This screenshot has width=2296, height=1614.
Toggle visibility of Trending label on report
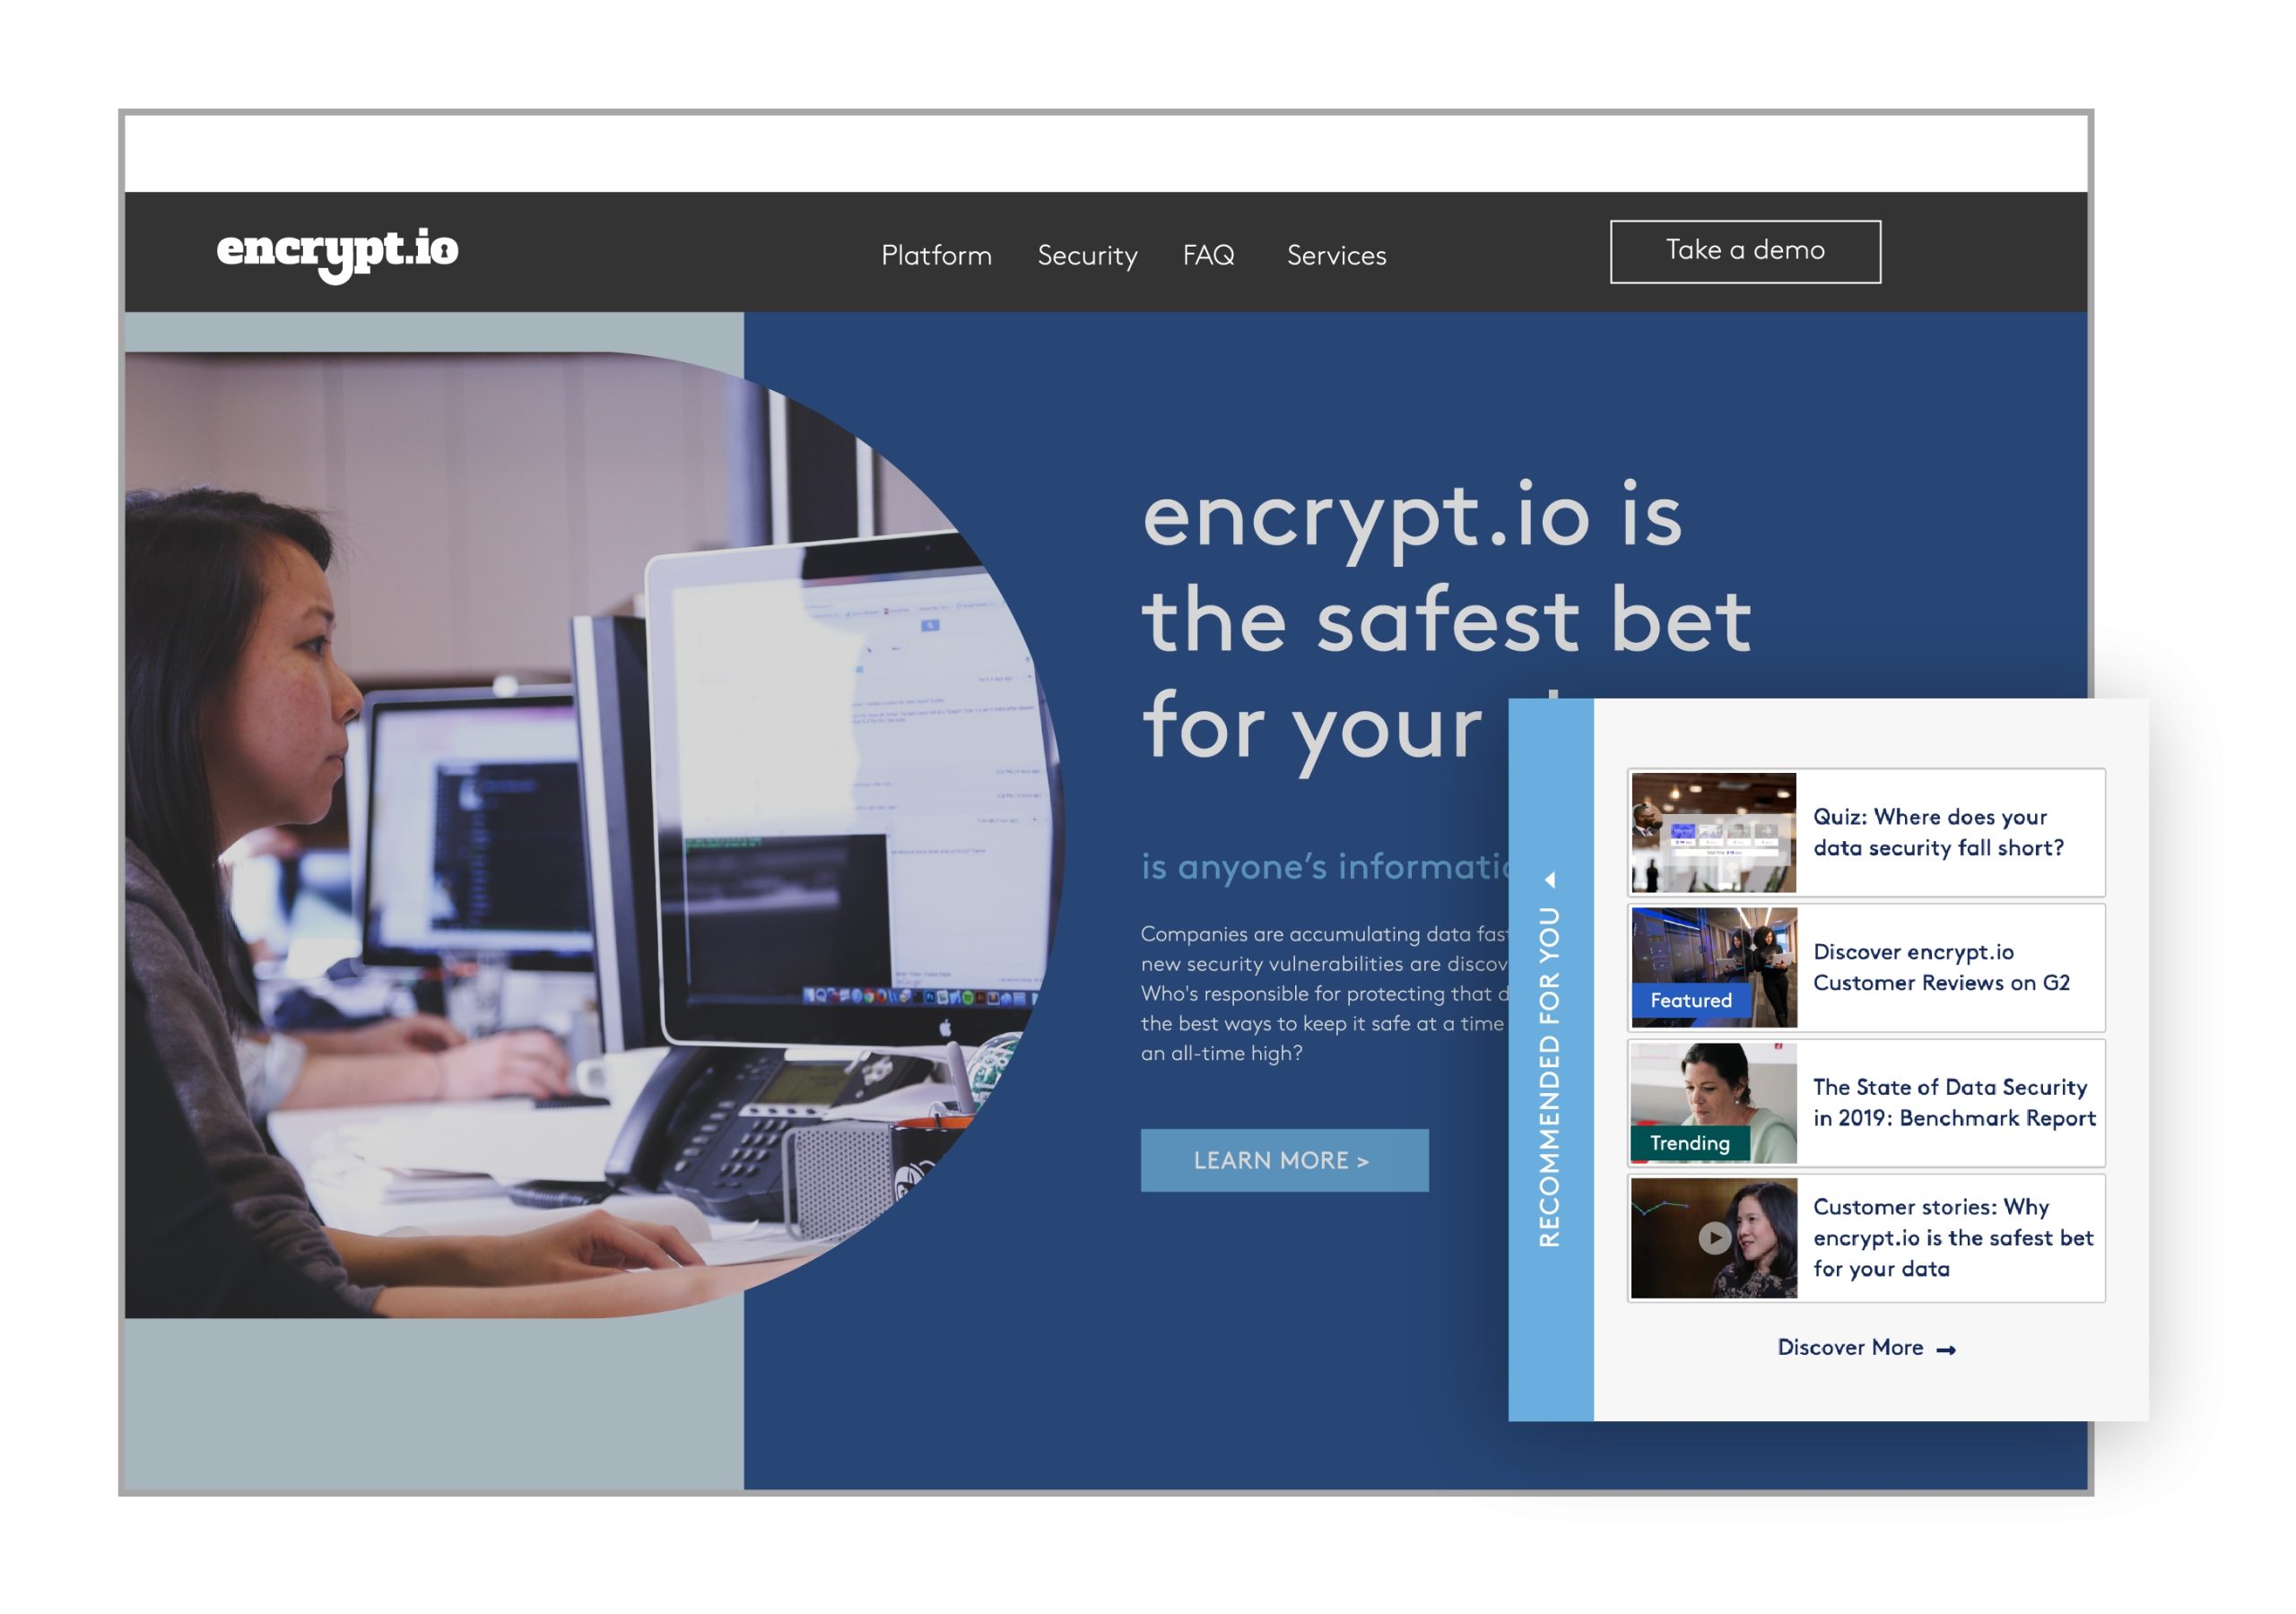pyautogui.click(x=1686, y=1144)
